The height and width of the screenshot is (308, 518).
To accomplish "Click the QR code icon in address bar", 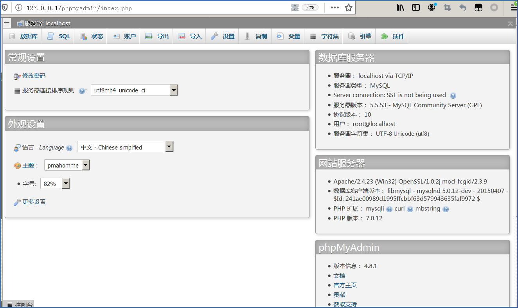I will [295, 7].
